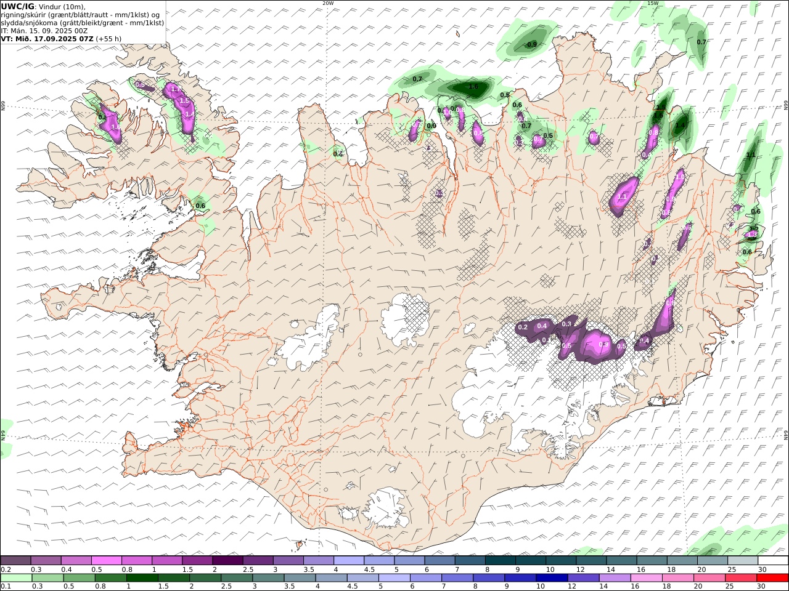Click the '15W' longitude label at top
This screenshot has width=789, height=591.
(652, 3)
